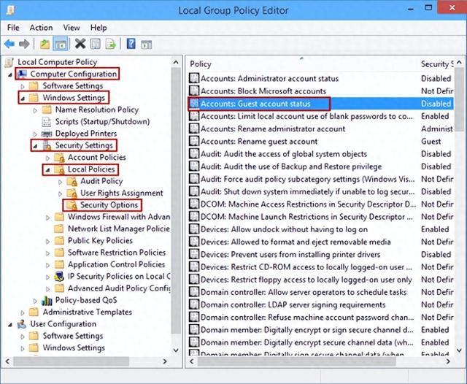The height and width of the screenshot is (384, 467).
Task: Click the Security Settings lock icon
Action: point(47,145)
